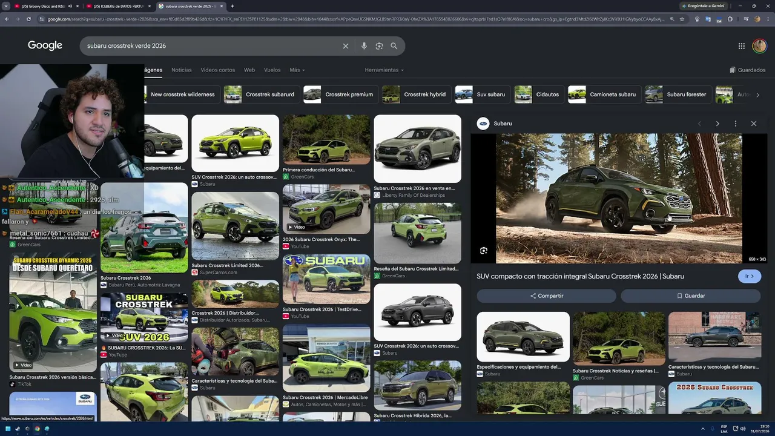Open the three-dot options in preview panel
This screenshot has height=436, width=775.
pos(736,124)
